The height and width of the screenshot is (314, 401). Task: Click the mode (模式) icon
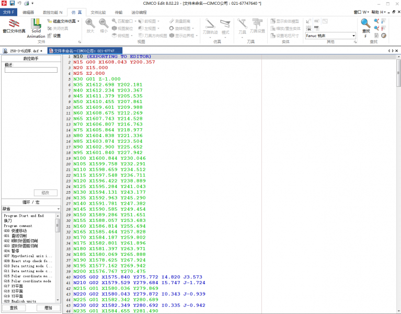pos(225,26)
